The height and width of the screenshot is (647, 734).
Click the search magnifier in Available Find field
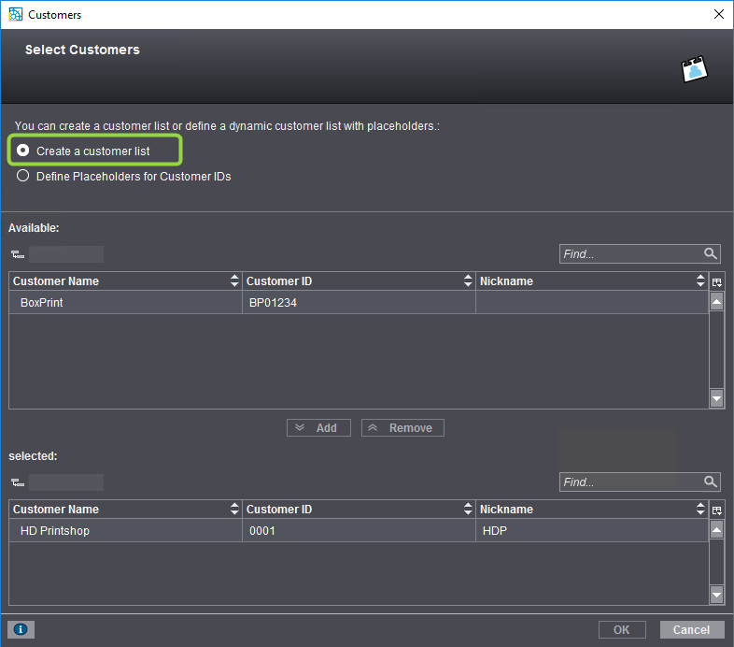point(711,253)
